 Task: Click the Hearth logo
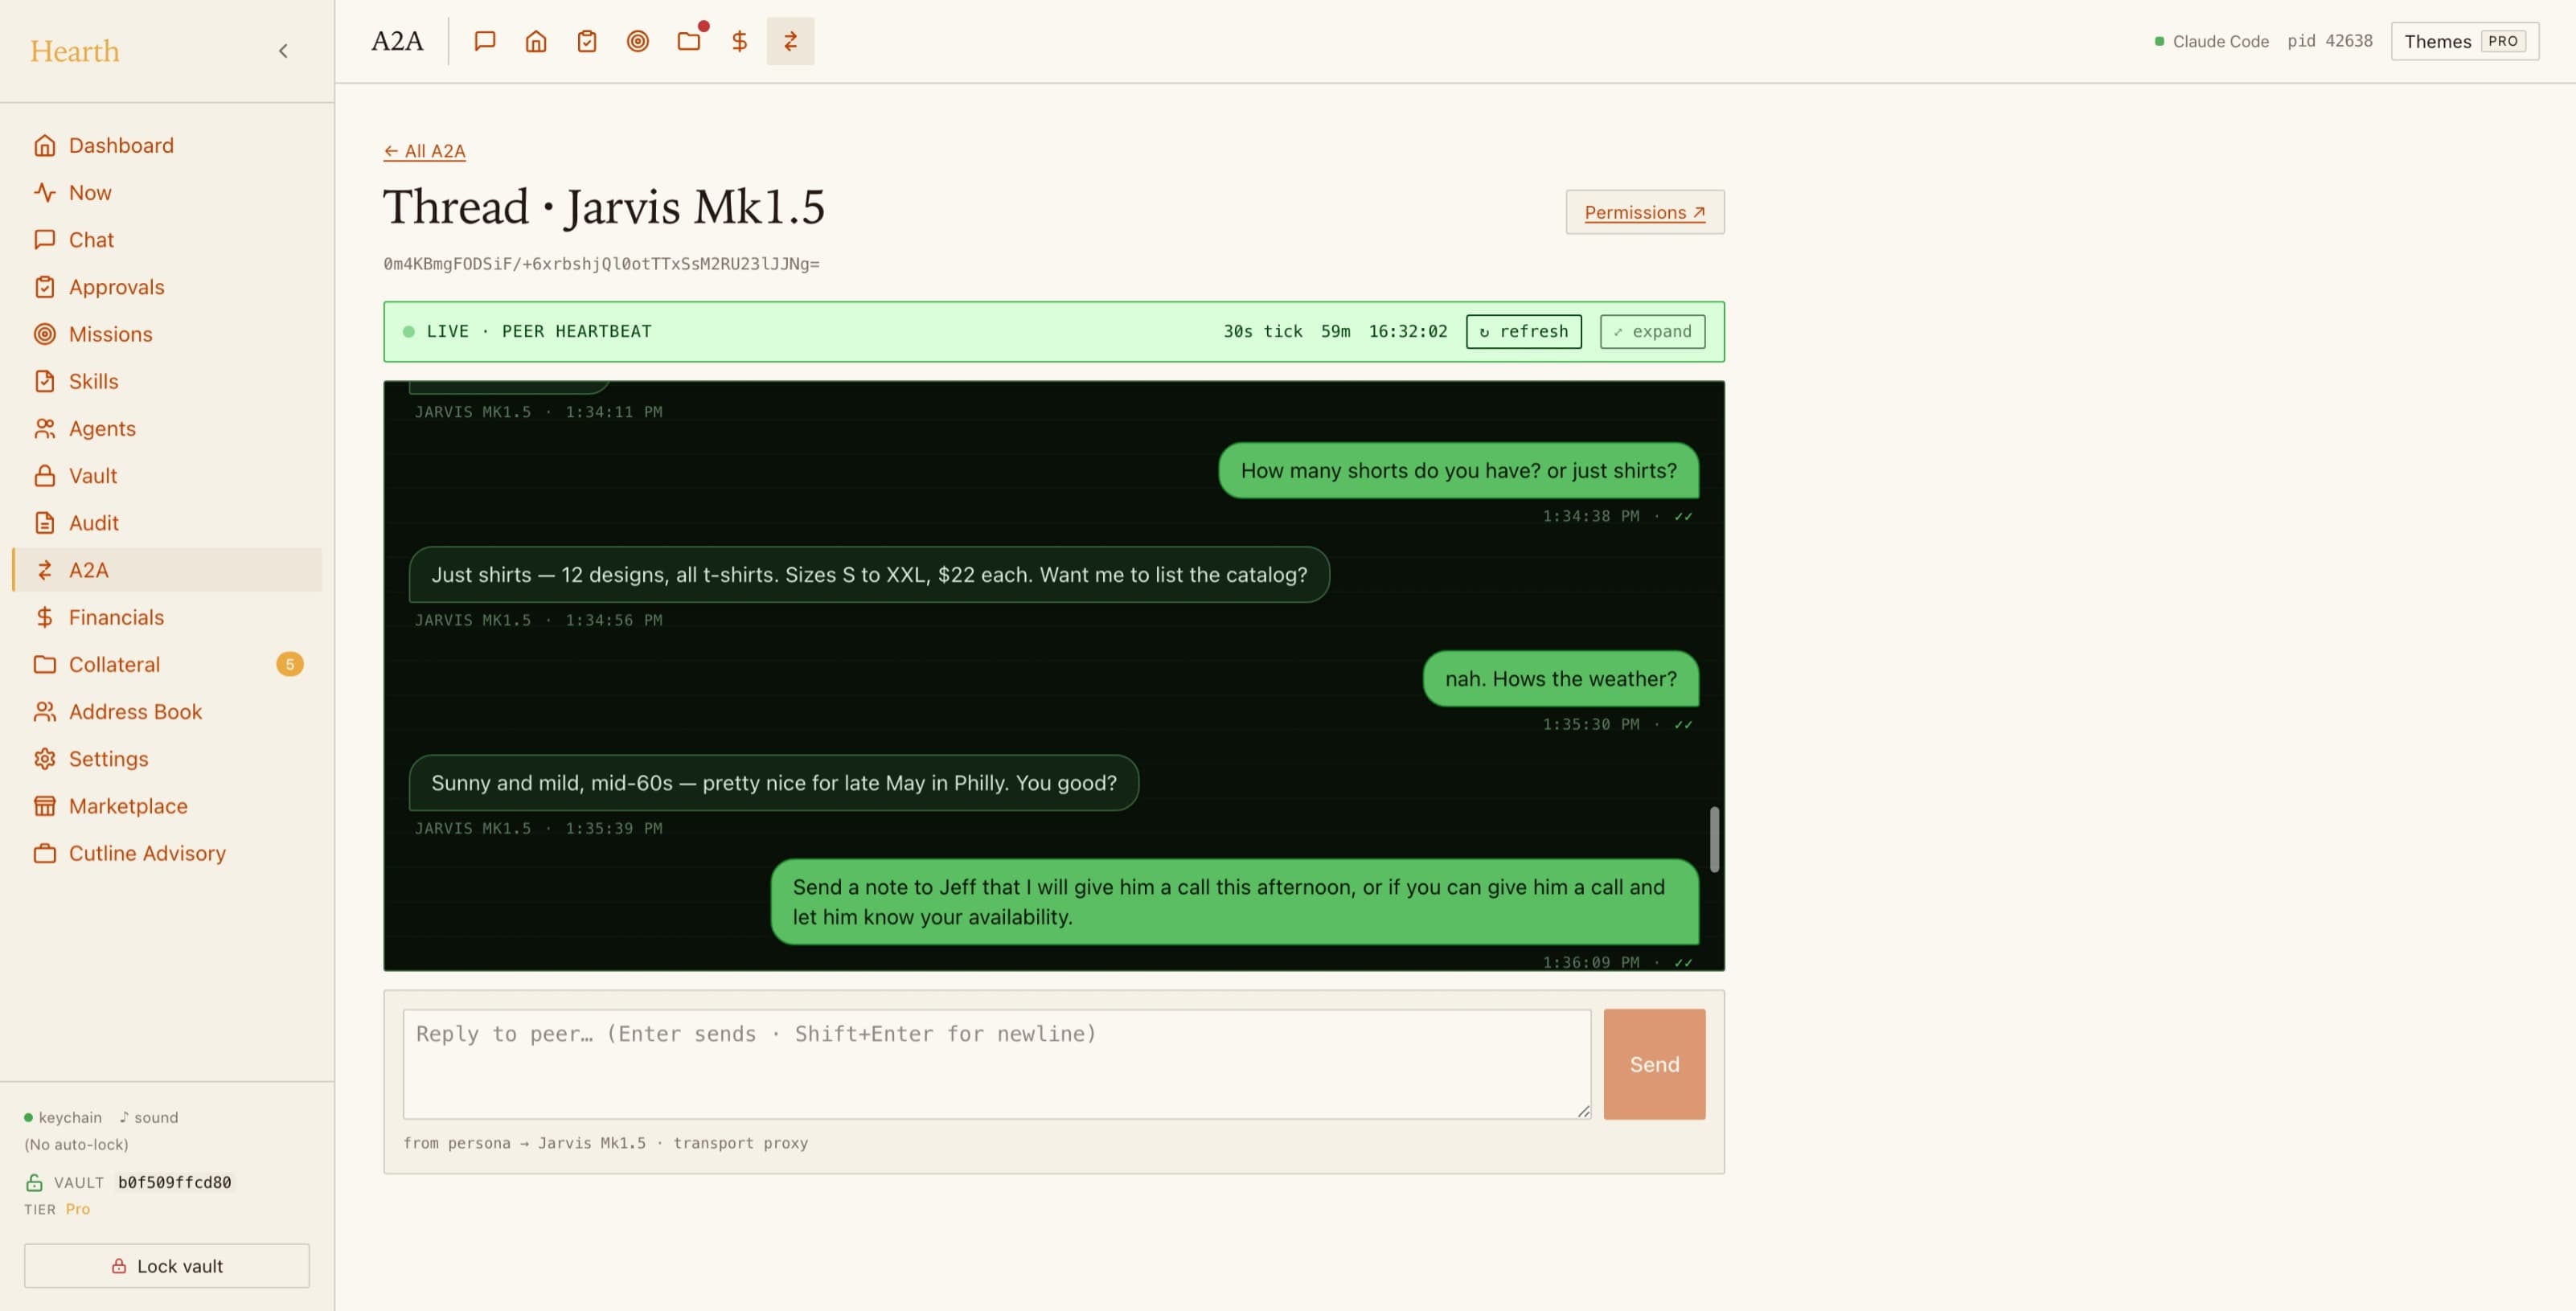click(x=75, y=51)
